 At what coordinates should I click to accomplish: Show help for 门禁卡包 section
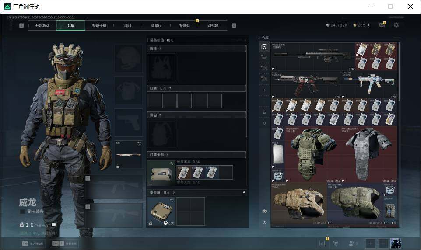167,155
